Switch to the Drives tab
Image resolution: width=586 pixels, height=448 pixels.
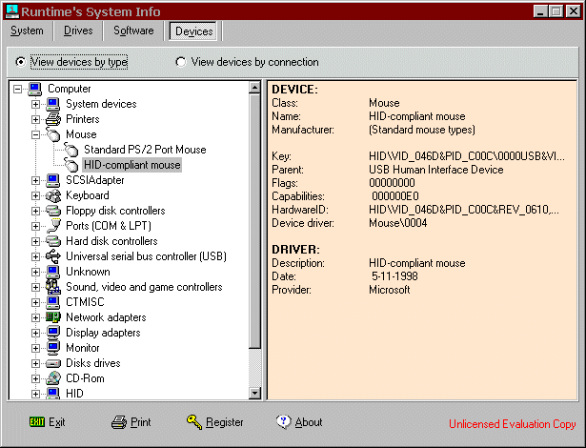point(78,31)
